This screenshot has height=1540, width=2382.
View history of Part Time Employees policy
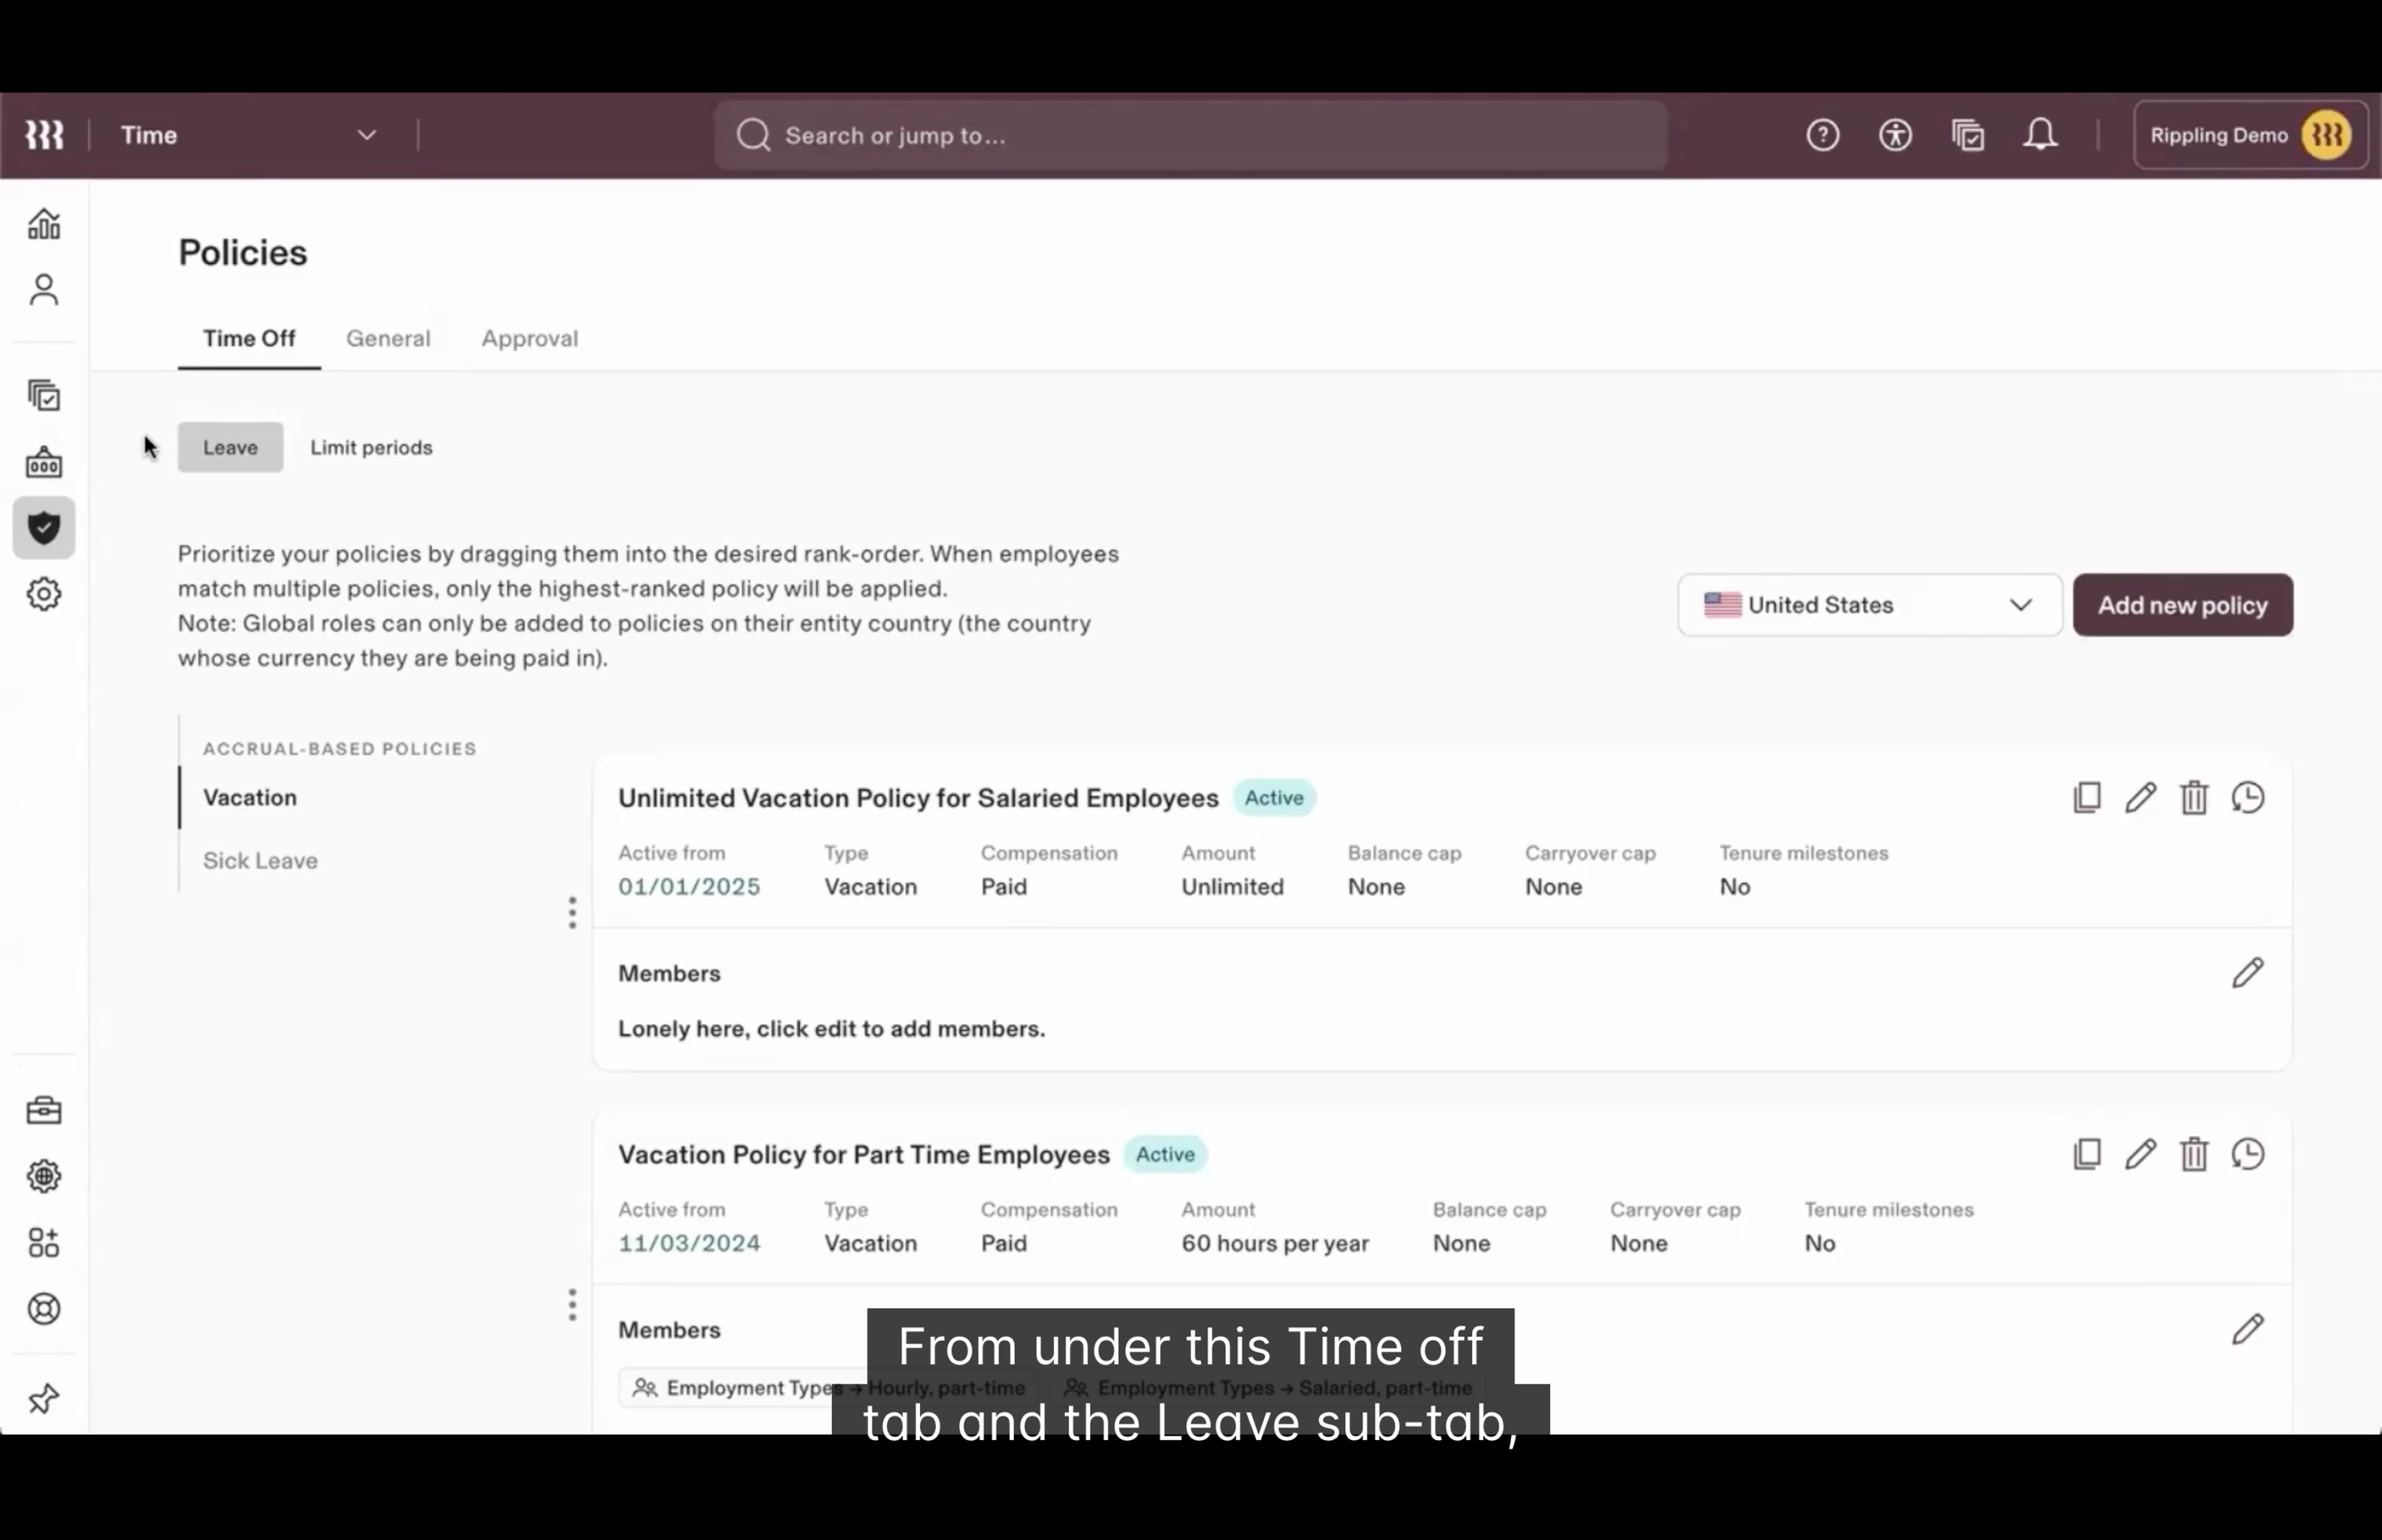tap(2248, 1155)
